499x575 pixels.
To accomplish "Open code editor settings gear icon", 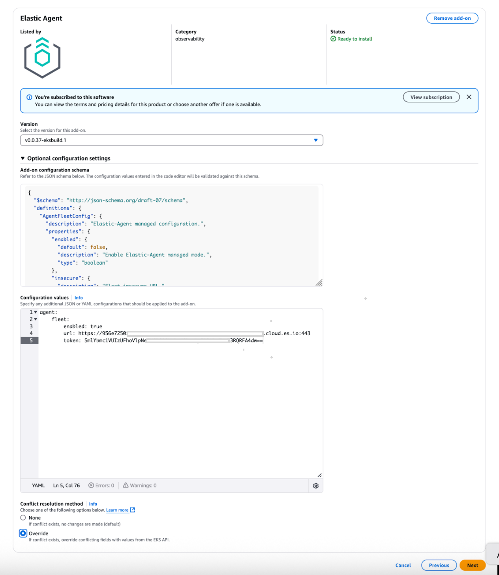I will pos(316,486).
